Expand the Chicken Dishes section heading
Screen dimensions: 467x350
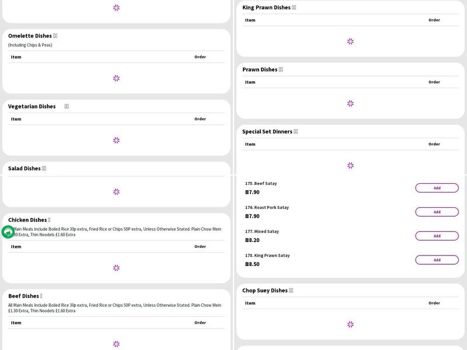coord(27,220)
